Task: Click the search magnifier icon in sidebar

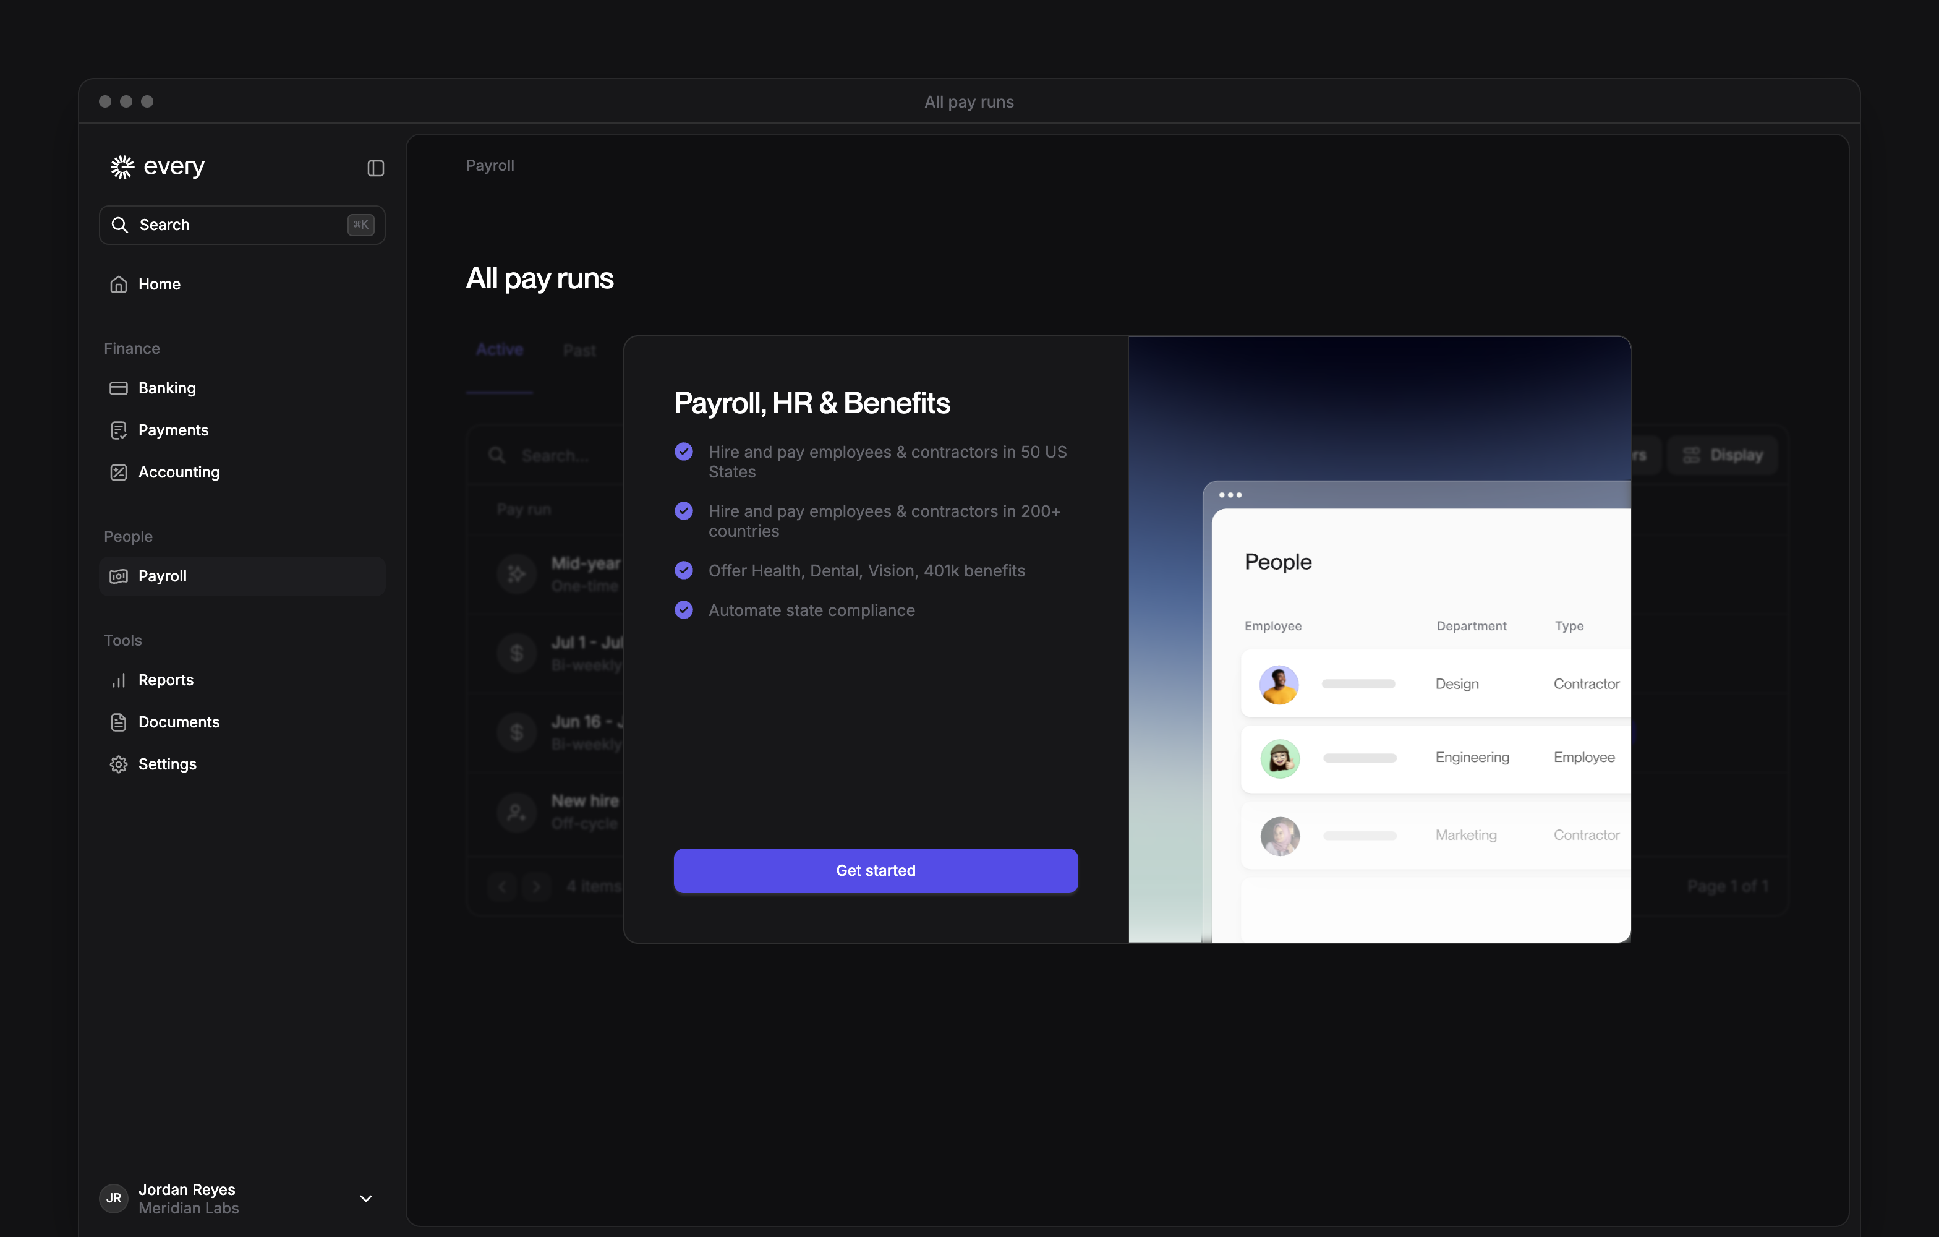Action: tap(120, 225)
